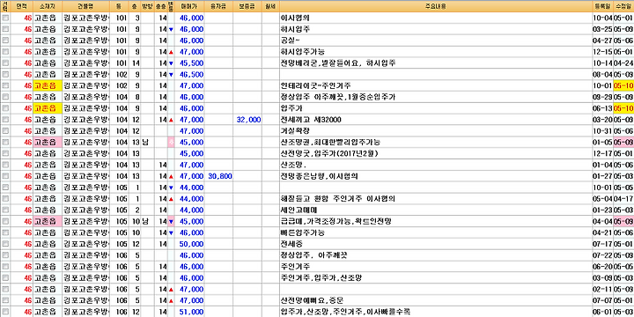This screenshot has height=317, width=634.
Task: Check the box for the 세안고매매 row
Action: 5,210
